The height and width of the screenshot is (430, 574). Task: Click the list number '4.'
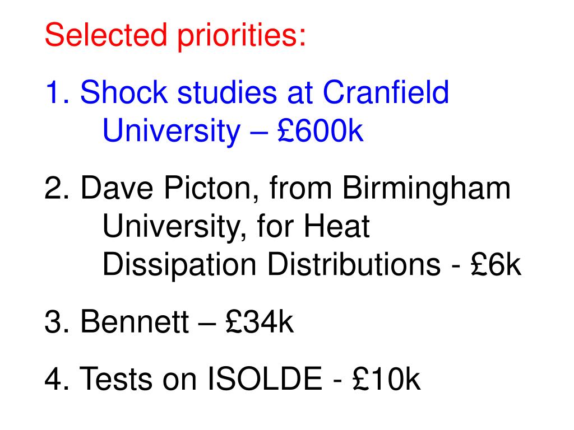click(x=57, y=379)
